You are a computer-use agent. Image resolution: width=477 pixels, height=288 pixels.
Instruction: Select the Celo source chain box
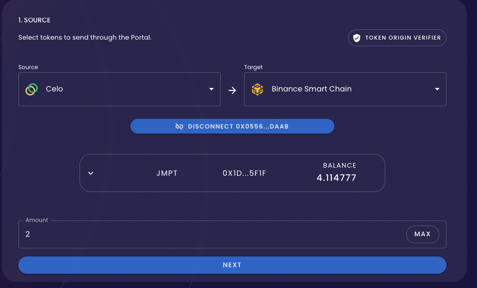click(119, 89)
